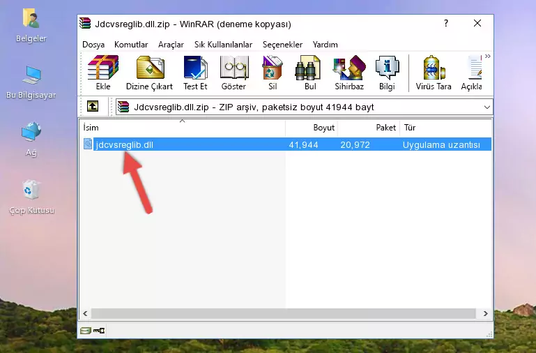Viewport: 536px width, 353px height.
Task: Click the help question mark button
Action: click(446, 23)
